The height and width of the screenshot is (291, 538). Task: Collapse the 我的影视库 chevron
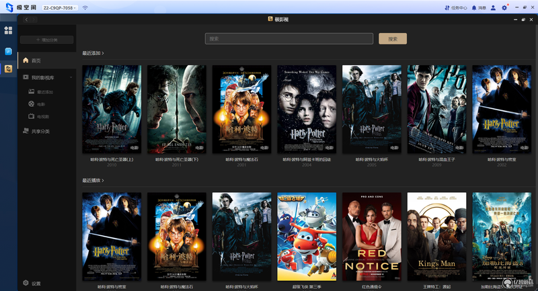click(71, 77)
